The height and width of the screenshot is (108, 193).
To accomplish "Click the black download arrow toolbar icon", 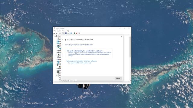I will pyautogui.click(x=79, y=33).
